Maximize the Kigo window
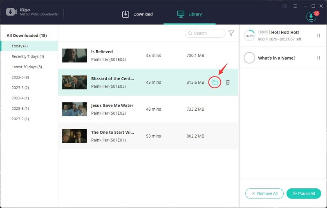Viewport: 327px width, 208px height. [313, 6]
